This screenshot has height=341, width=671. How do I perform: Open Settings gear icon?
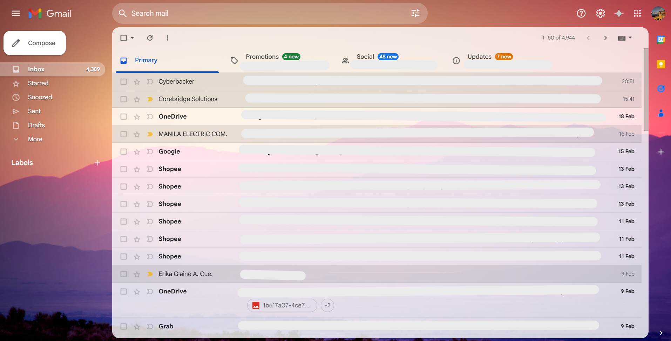coord(601,13)
